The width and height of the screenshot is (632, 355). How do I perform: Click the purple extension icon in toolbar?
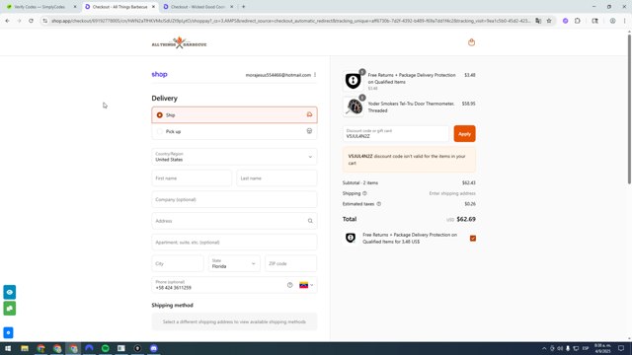click(x=566, y=21)
